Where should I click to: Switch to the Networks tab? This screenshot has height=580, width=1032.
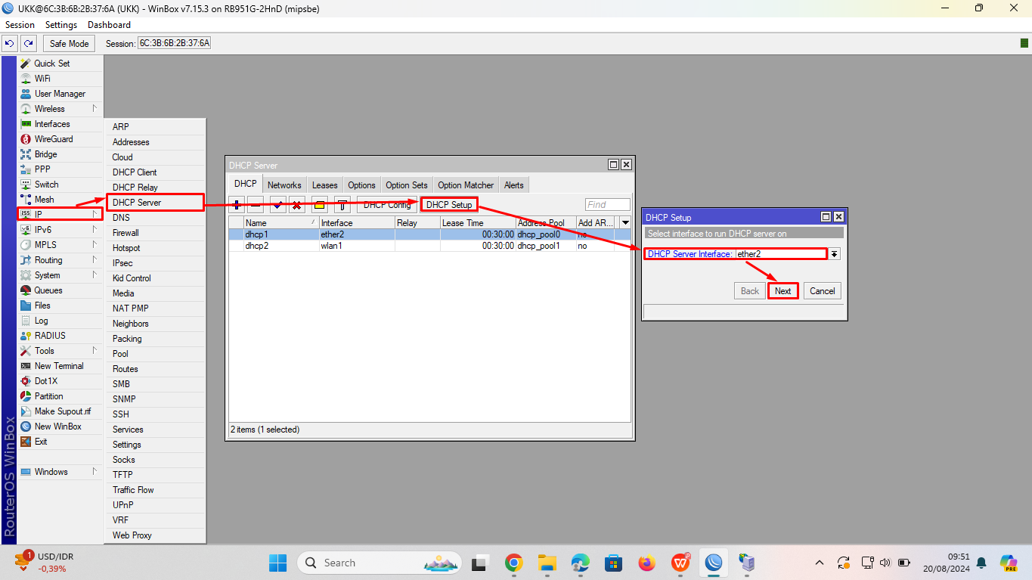coord(284,185)
